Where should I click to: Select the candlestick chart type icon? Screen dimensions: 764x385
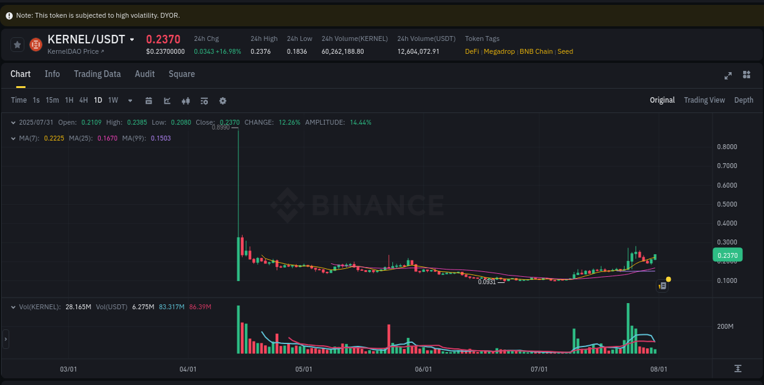[x=186, y=101]
